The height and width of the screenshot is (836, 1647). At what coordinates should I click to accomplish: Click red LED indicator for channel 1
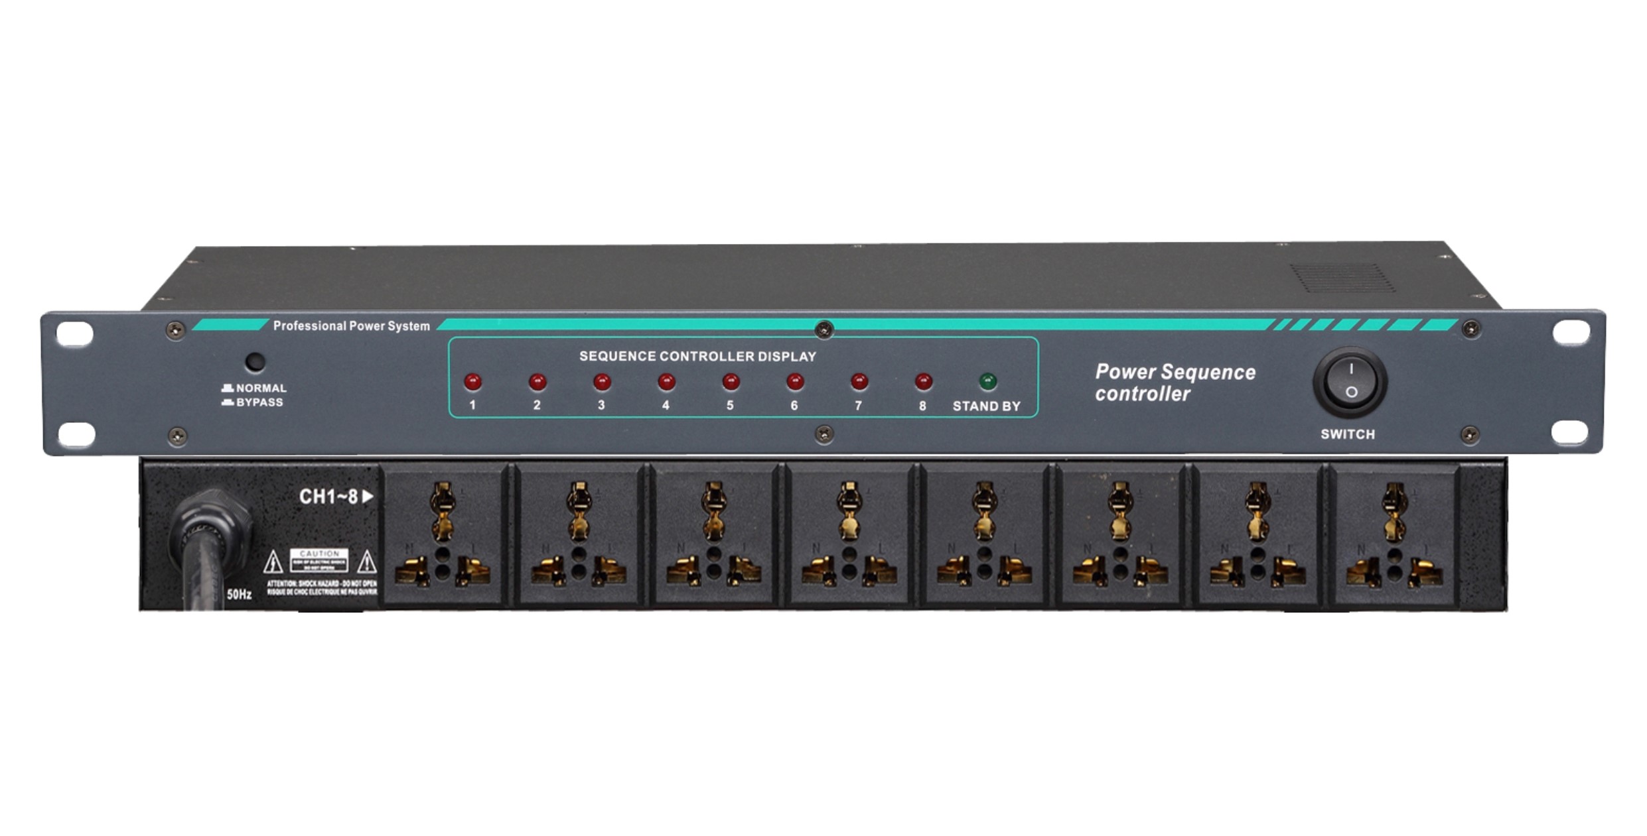[x=472, y=382]
